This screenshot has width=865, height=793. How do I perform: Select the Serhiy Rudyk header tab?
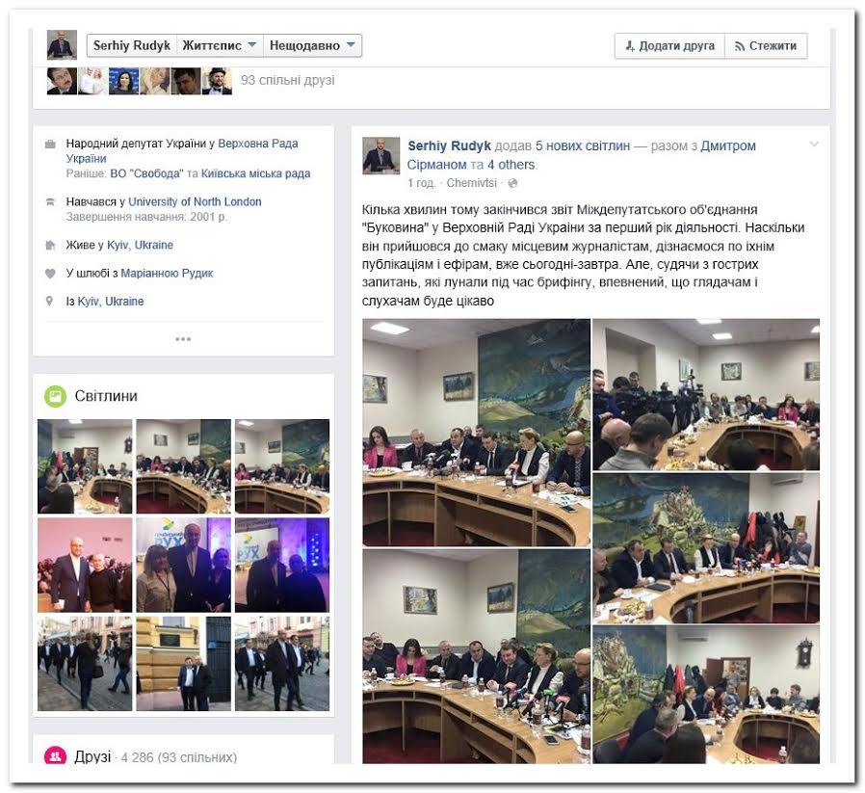click(132, 46)
